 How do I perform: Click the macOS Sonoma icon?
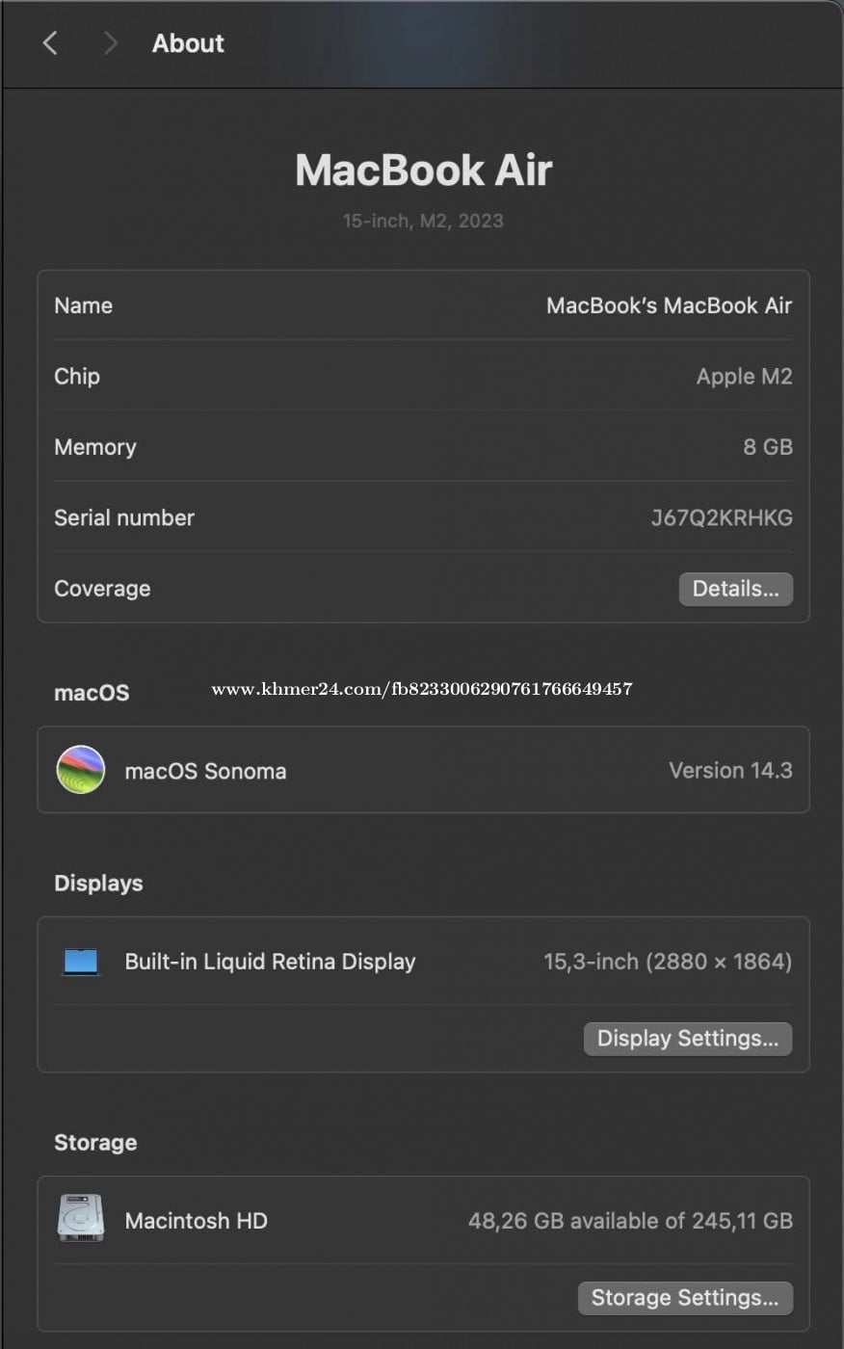(x=81, y=770)
